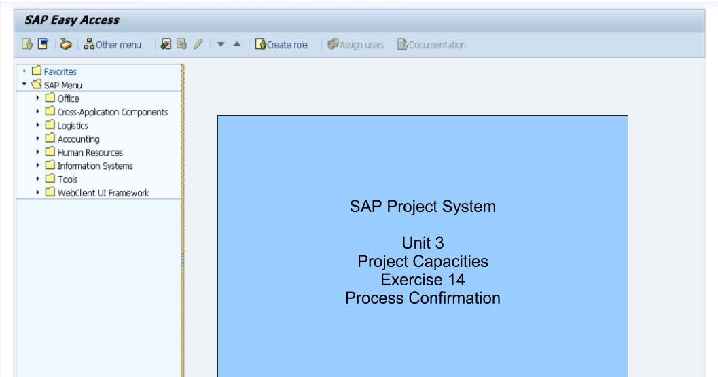Viewport: 718px width, 377px height.
Task: Expand the Cross-Application Components arrow
Action: (x=37, y=111)
